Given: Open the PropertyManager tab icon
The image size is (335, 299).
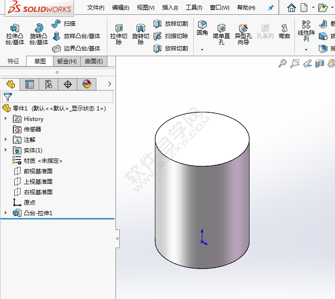Looking at the screenshot, I should 30,84.
